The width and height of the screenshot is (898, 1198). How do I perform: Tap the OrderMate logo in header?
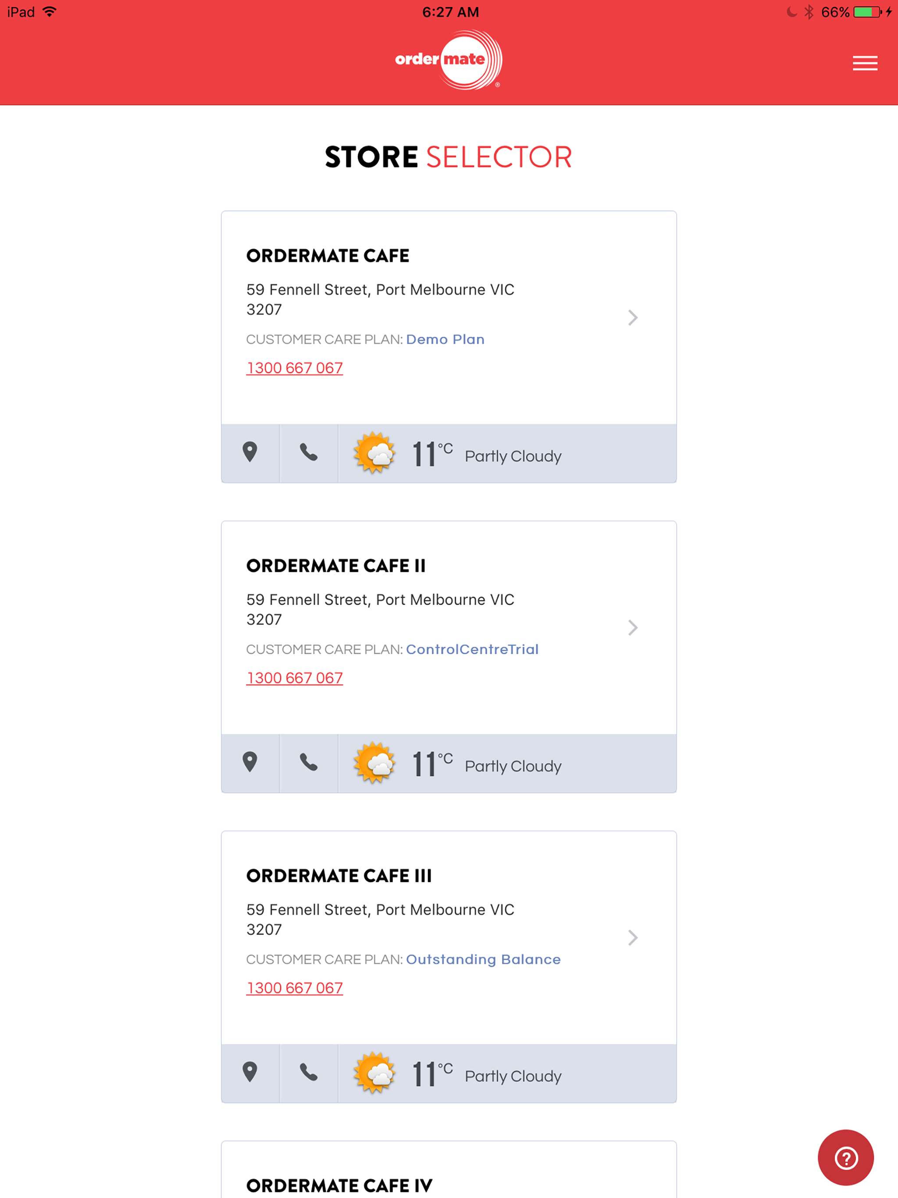[x=449, y=60]
